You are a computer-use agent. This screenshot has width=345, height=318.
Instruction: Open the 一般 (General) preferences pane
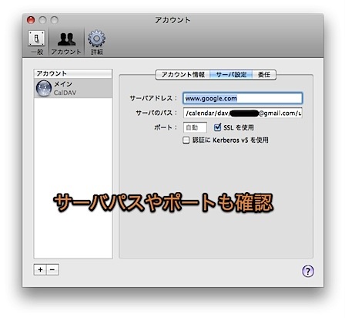(x=36, y=42)
